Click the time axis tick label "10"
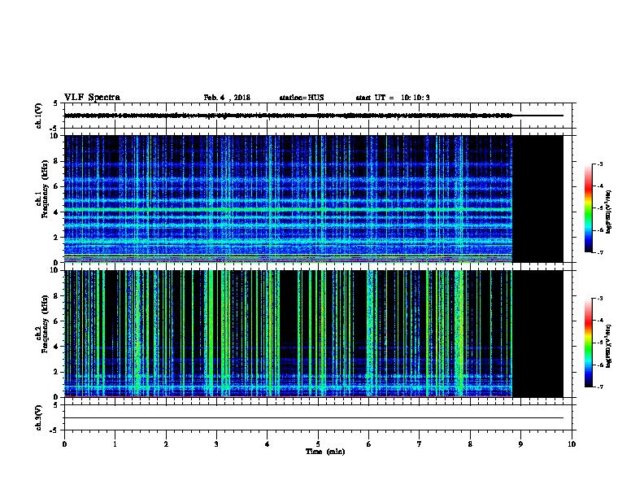This screenshot has width=644, height=498. [572, 444]
